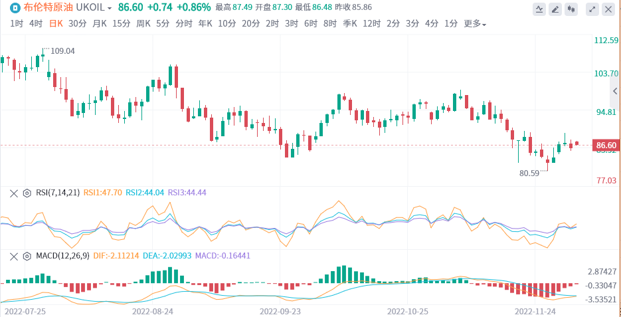Click the 最低 86.48 low value

pos(313,7)
